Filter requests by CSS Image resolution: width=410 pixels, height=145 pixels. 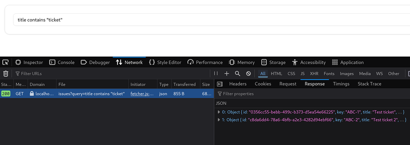(x=291, y=74)
